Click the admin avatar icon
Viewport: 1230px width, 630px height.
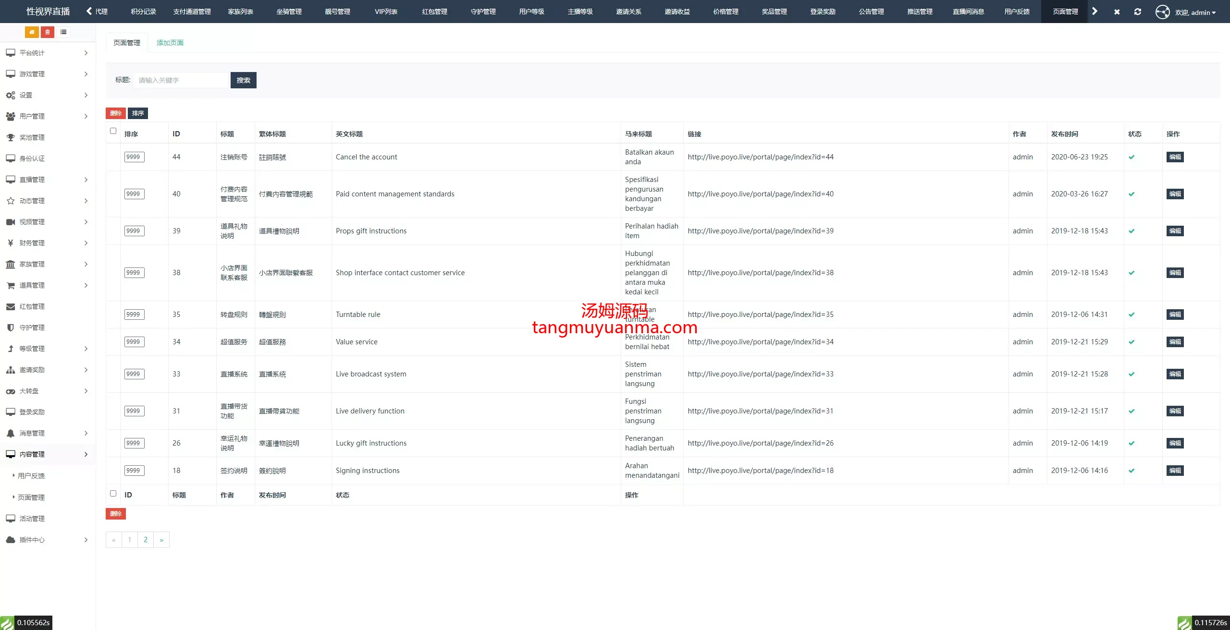pos(1162,12)
